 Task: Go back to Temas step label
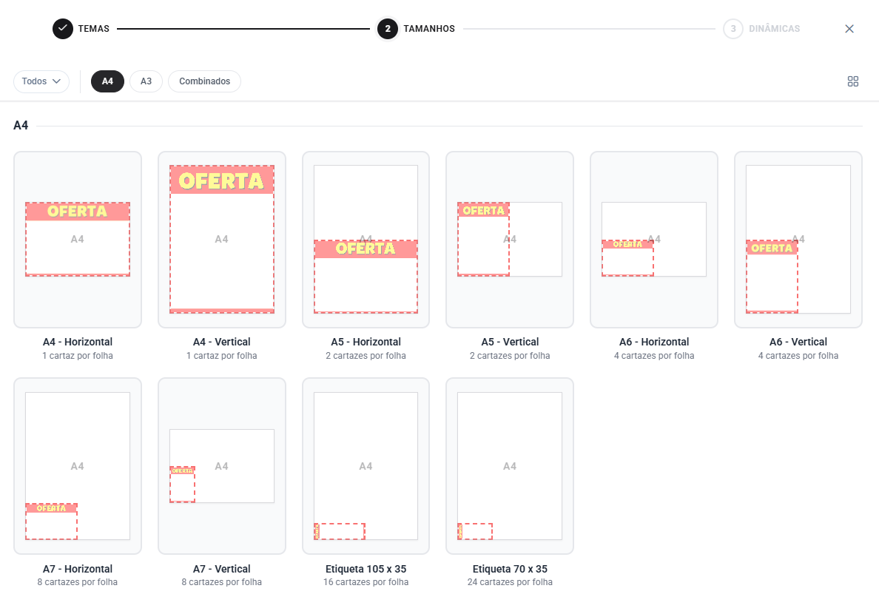pos(93,29)
